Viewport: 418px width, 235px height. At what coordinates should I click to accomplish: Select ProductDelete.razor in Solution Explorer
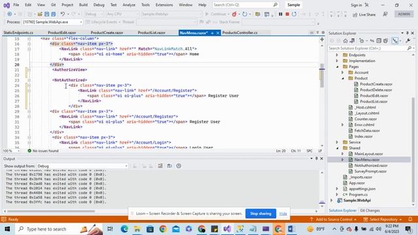point(376,90)
